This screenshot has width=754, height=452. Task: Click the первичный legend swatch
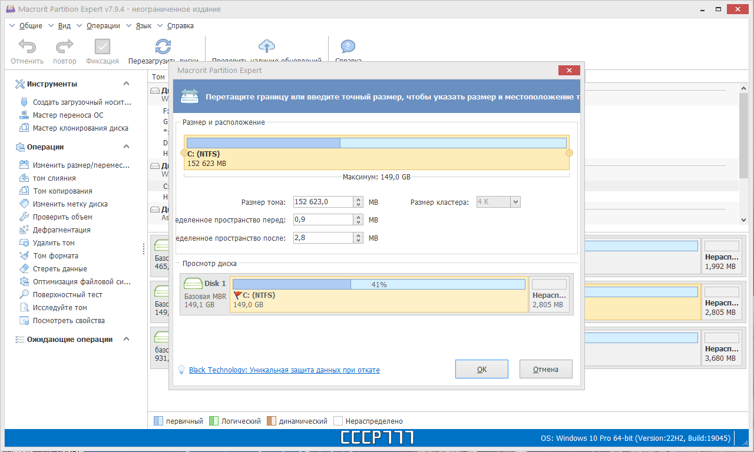point(158,421)
